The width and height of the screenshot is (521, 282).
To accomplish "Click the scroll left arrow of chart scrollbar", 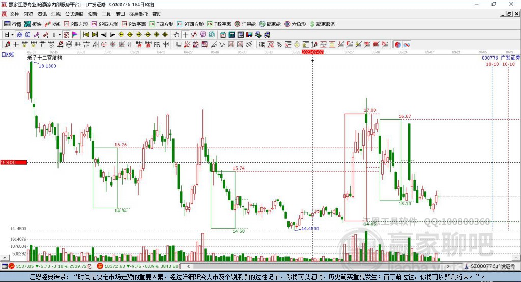I will point(188,266).
